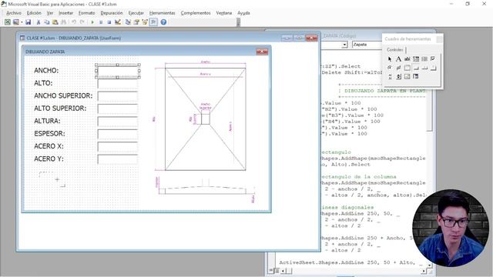This screenshot has height=277, width=493.
Task: Open the Properties Window icon
Action: pos(136,22)
